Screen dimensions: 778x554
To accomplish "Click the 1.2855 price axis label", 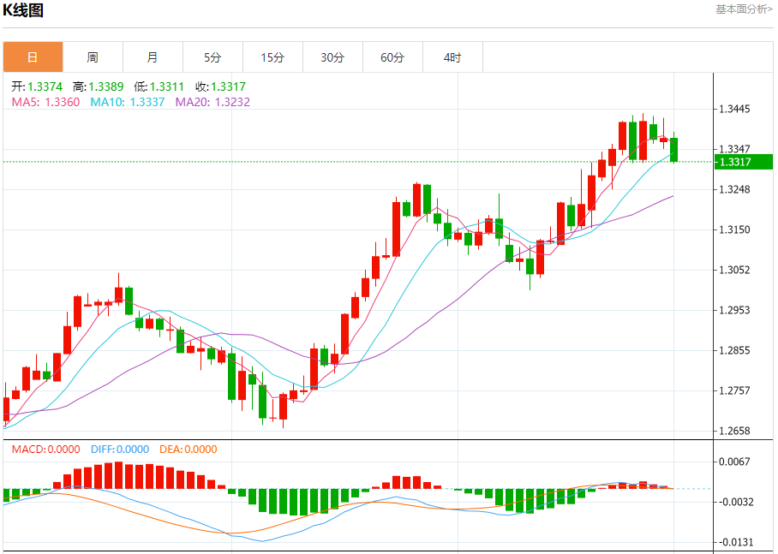I will click(735, 350).
